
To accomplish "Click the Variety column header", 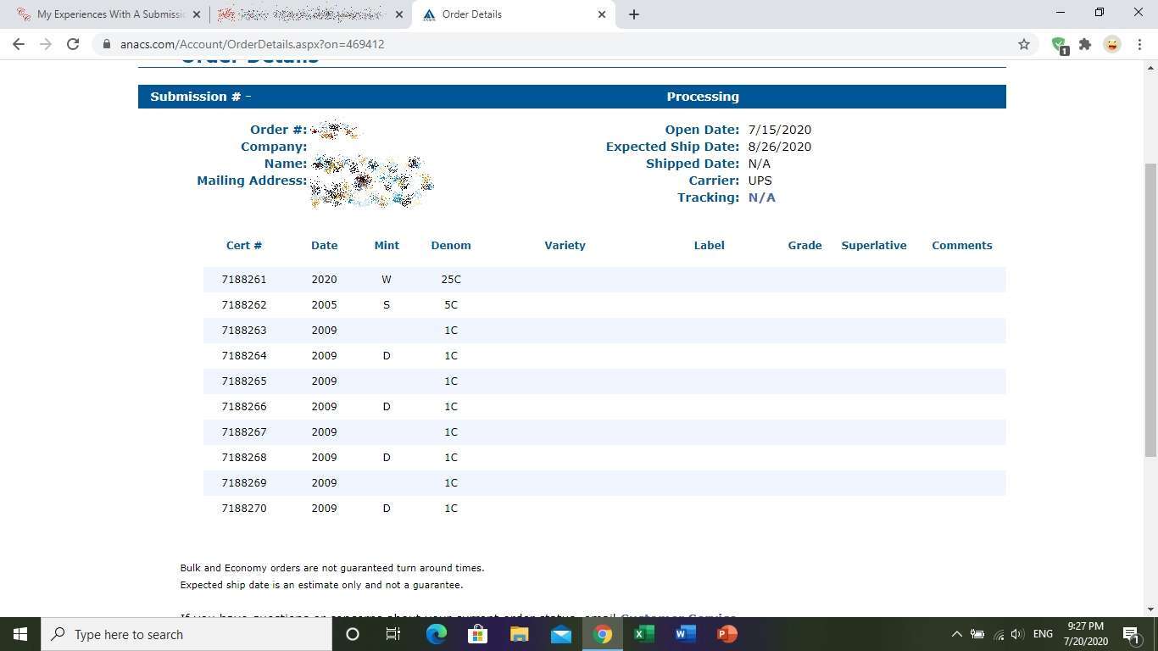I will click(x=565, y=245).
